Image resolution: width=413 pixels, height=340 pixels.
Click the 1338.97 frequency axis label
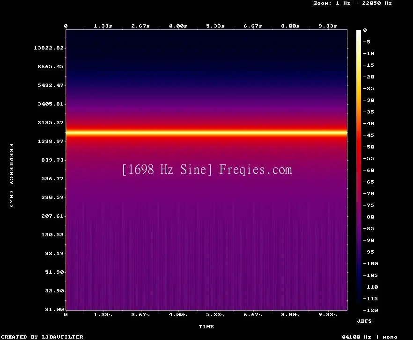coord(51,141)
